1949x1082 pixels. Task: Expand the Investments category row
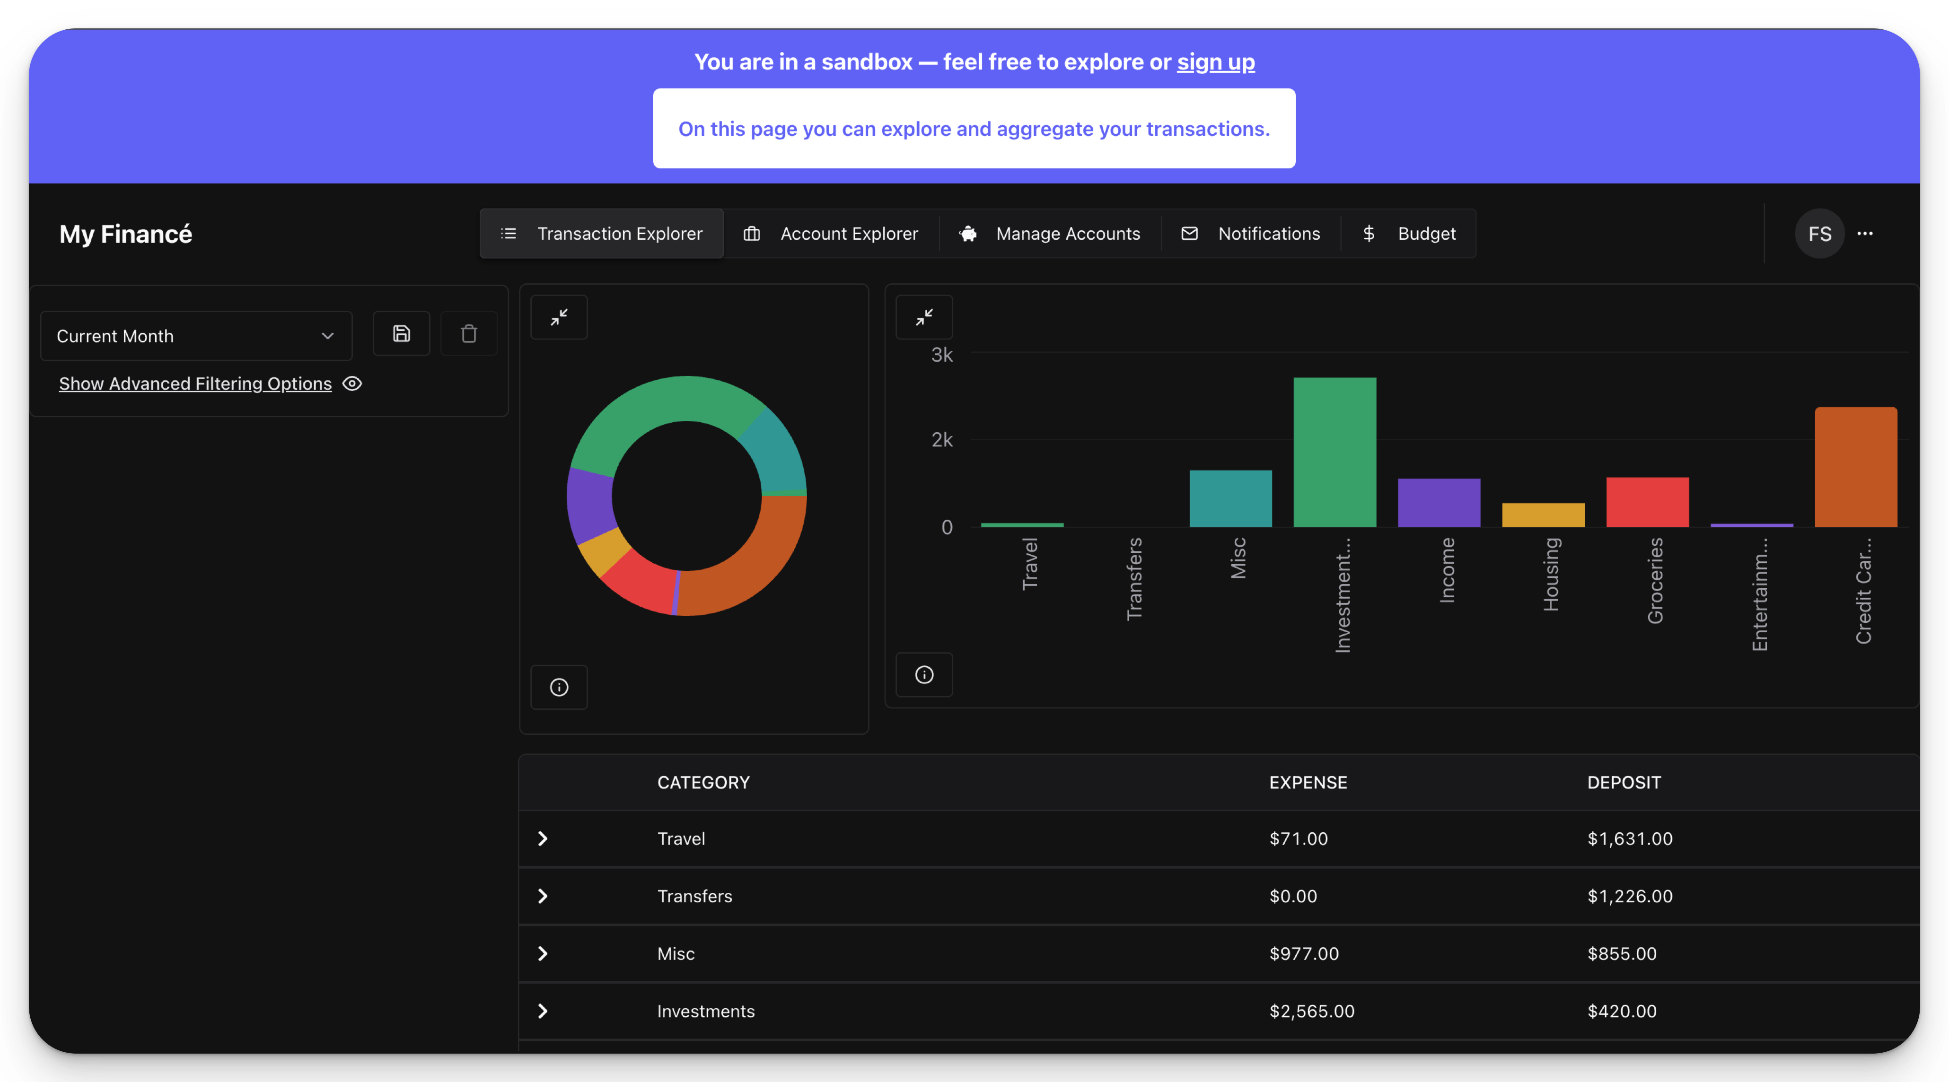click(543, 1011)
